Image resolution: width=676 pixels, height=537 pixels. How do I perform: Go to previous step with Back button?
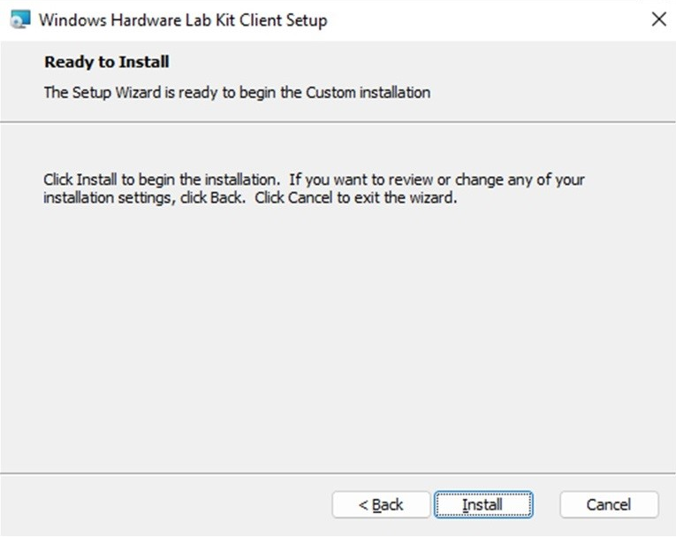click(381, 504)
